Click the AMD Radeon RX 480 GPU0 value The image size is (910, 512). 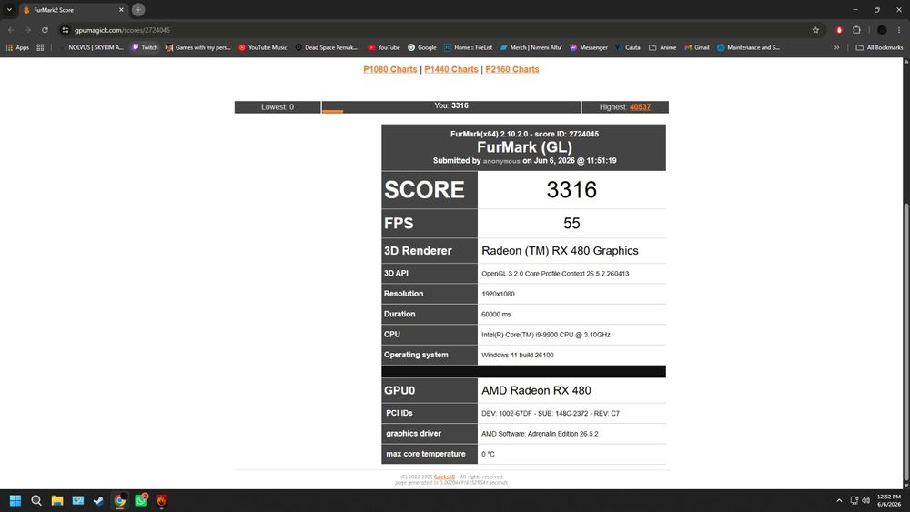coord(536,391)
